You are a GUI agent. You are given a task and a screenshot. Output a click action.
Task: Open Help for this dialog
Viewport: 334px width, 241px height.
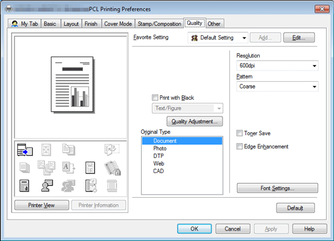tap(309, 229)
